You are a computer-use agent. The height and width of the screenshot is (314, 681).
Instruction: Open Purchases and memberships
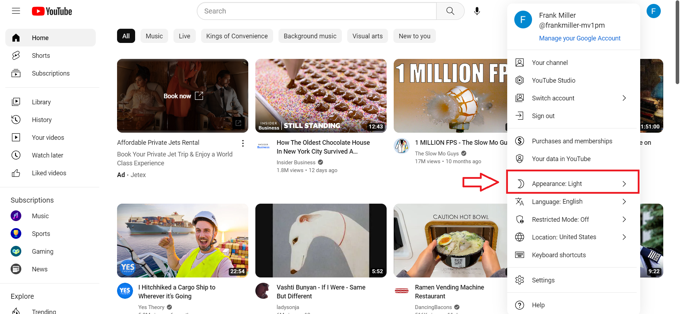[574, 141]
